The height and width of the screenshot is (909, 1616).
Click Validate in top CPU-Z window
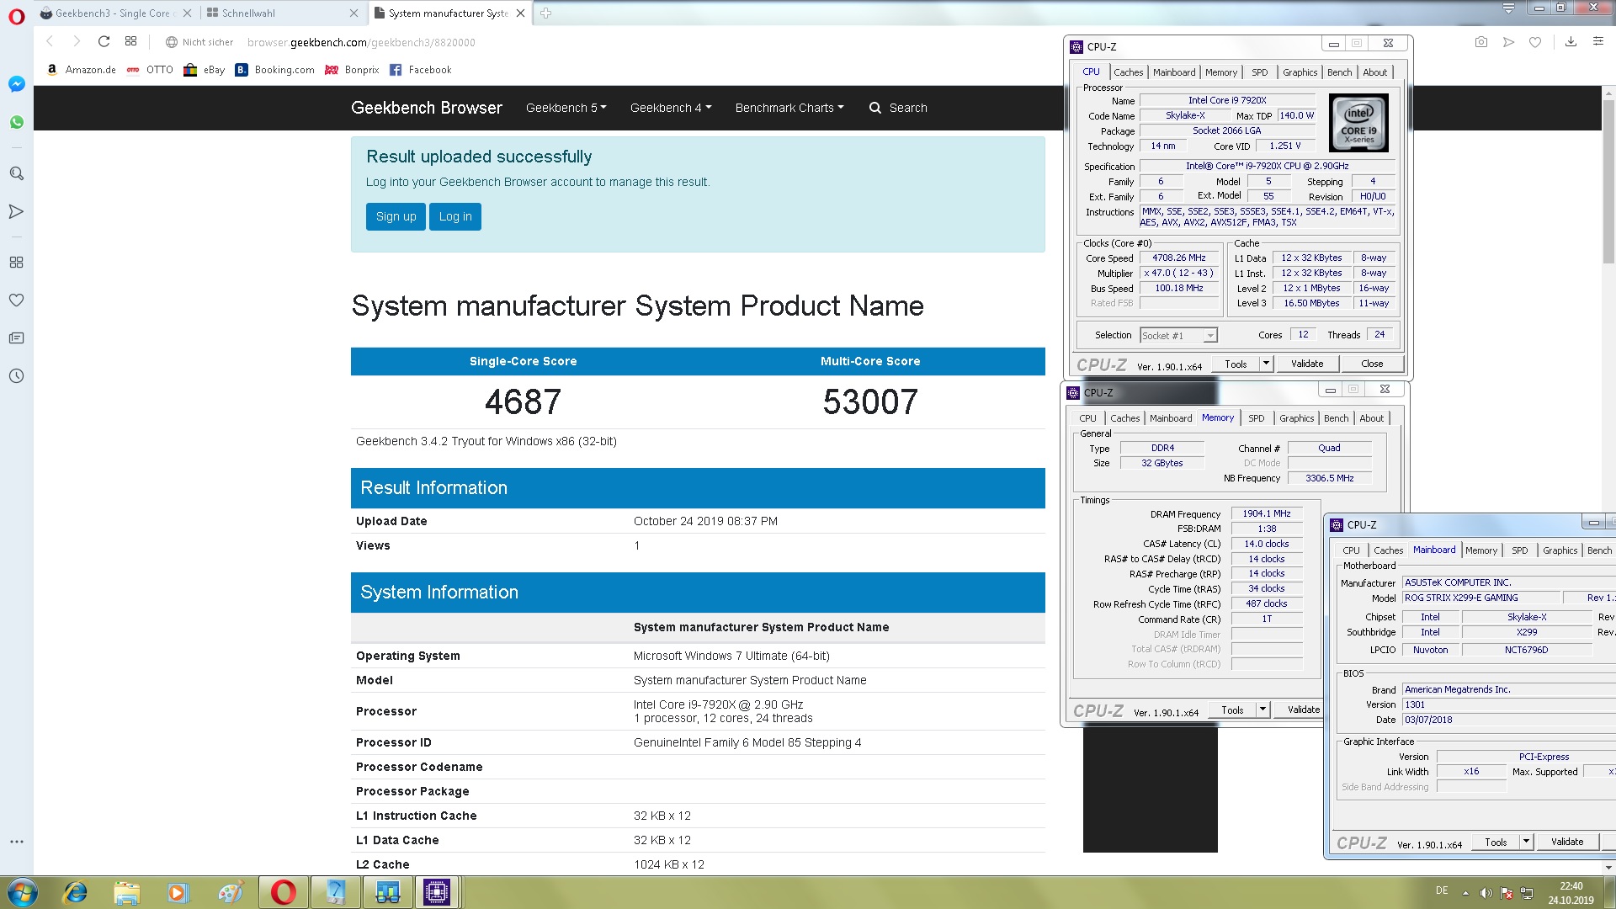point(1307,364)
